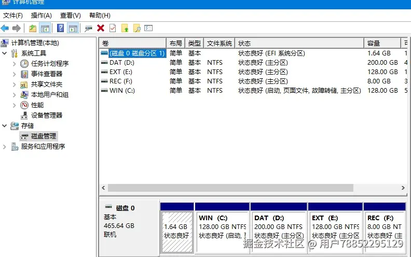Screen dimensions: 411x257
Task: Open the 文件(F) menu
Action: [x=13, y=16]
